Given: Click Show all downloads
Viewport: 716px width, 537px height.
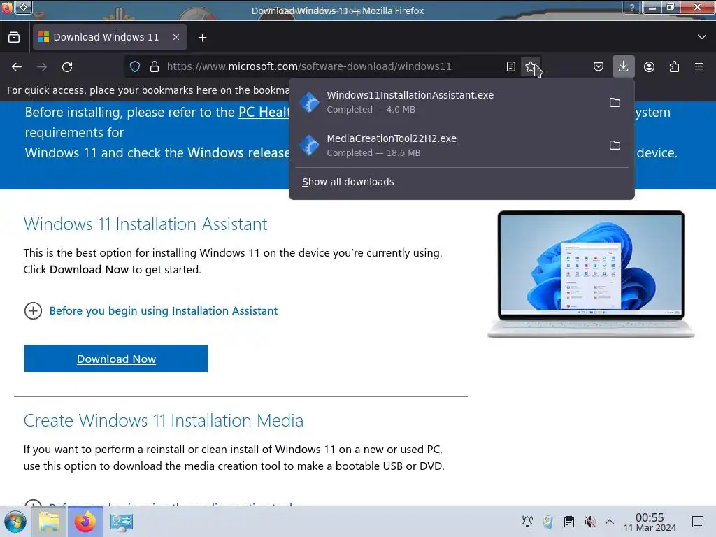Looking at the screenshot, I should click(x=348, y=182).
